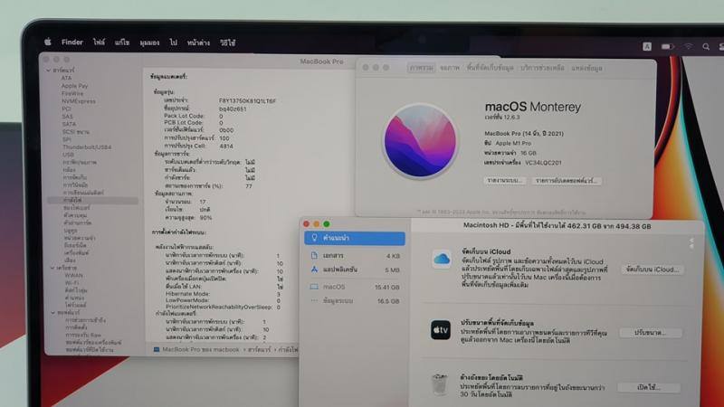Click the Wi-Fi status icon in menu bar

pyautogui.click(x=688, y=46)
